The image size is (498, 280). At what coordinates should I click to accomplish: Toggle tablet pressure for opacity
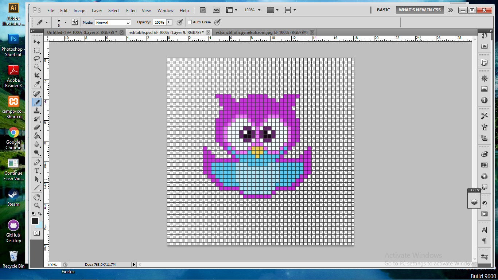180,22
